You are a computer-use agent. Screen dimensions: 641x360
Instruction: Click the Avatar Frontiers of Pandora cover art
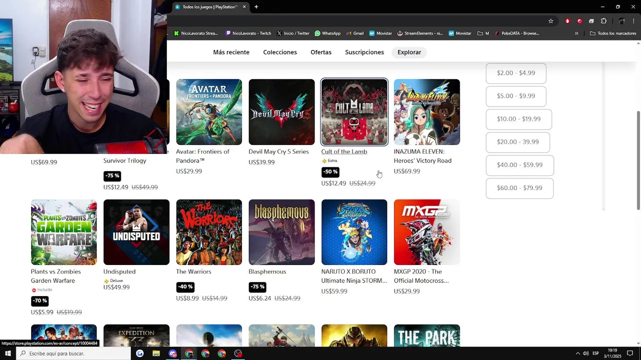[x=209, y=112]
